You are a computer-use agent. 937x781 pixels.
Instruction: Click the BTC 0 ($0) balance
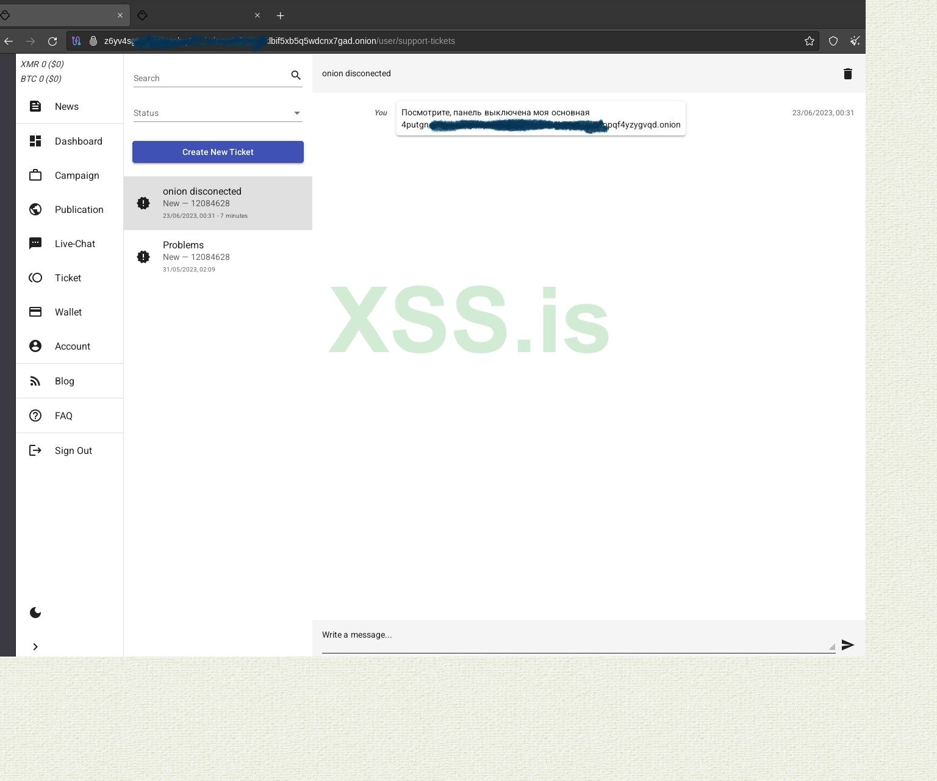click(41, 79)
